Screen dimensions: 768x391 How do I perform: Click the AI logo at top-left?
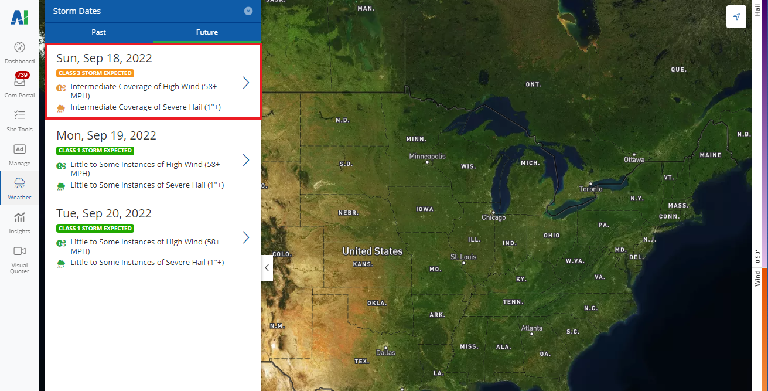pyautogui.click(x=19, y=18)
